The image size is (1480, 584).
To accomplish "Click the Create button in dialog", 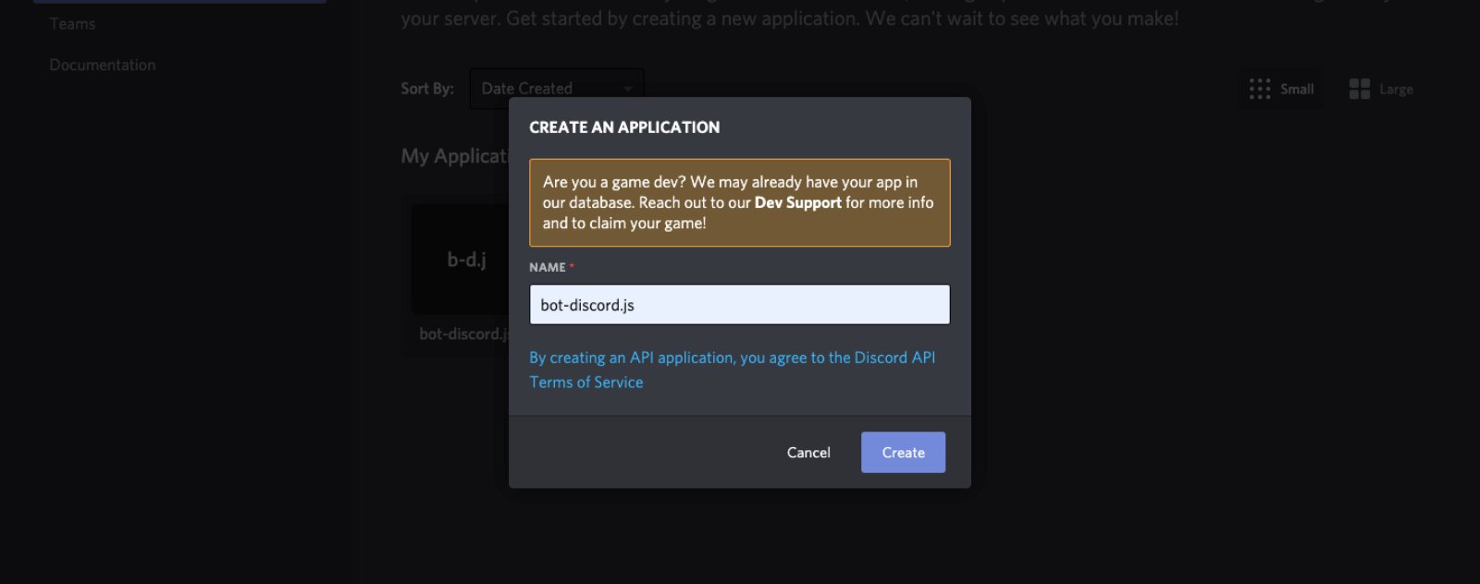I will pyautogui.click(x=903, y=452).
